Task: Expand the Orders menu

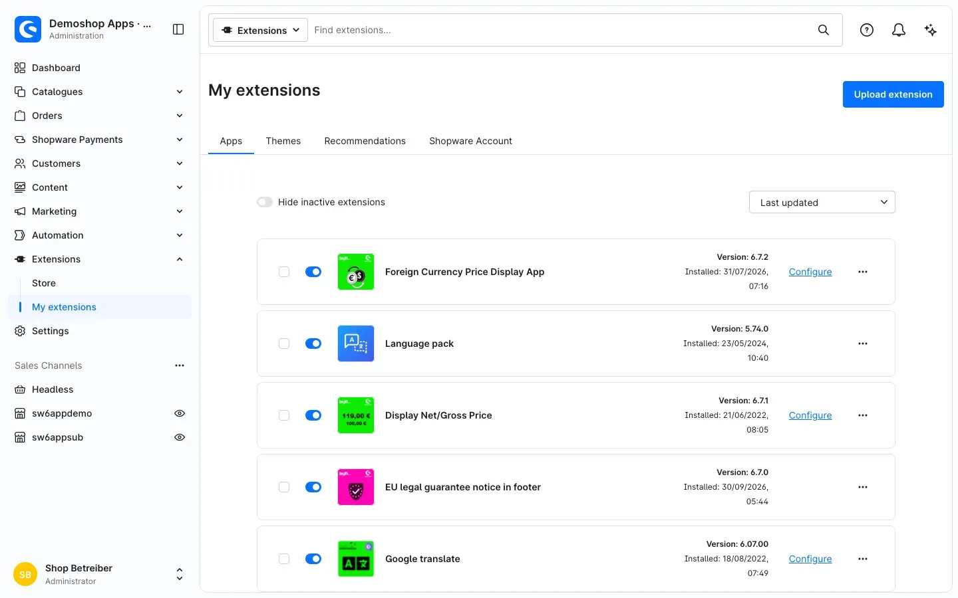Action: point(100,116)
